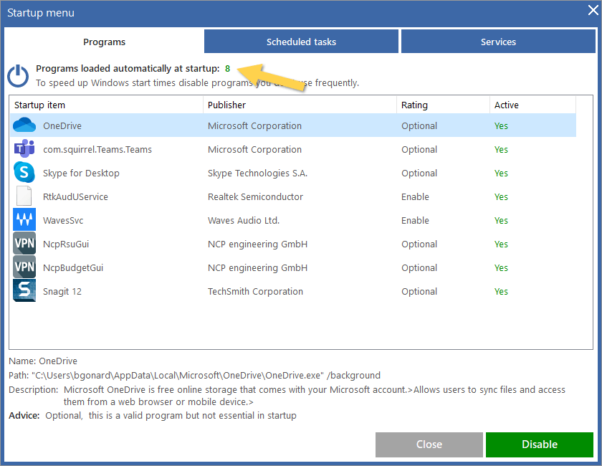This screenshot has width=602, height=466.
Task: Click the Waves Audio Ltd. publisher
Action: pos(244,221)
